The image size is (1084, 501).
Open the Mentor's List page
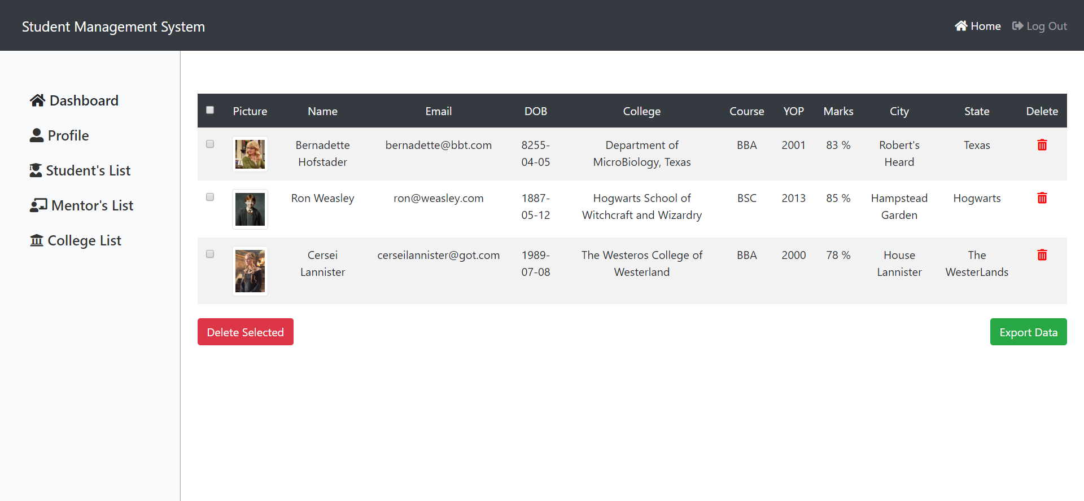(81, 205)
